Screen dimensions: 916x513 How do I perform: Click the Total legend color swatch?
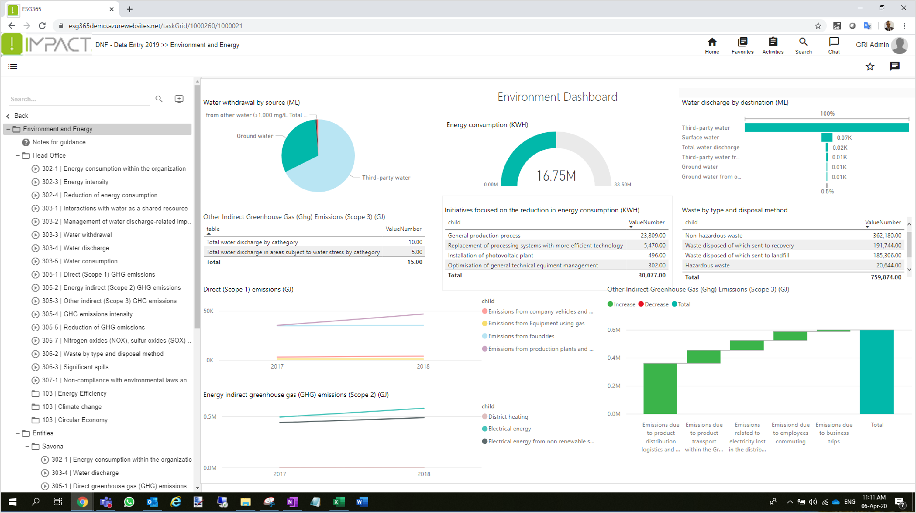pos(674,304)
